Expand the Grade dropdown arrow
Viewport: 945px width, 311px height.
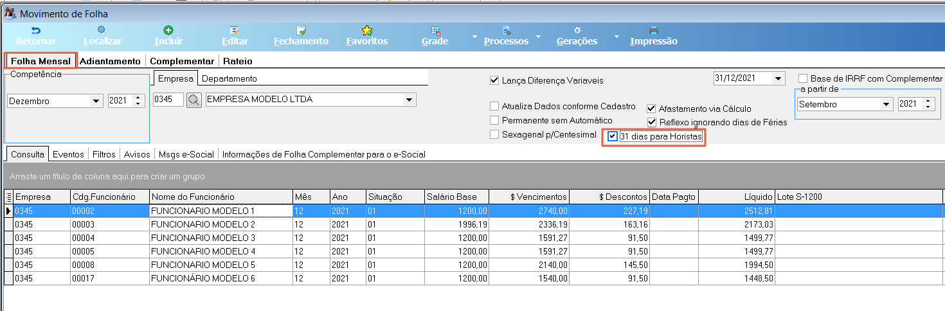pos(475,36)
